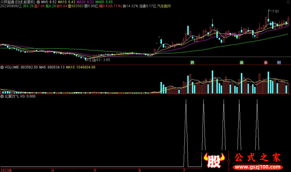291x172 pixels.
Task: Open the dropdown arrow beside 兴民智通 title
Action: pyautogui.click(x=38, y=2)
